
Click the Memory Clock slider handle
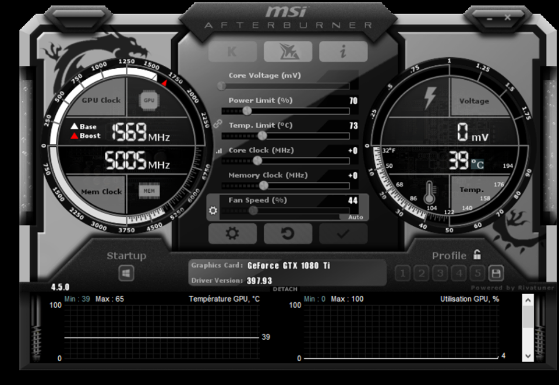(263, 185)
